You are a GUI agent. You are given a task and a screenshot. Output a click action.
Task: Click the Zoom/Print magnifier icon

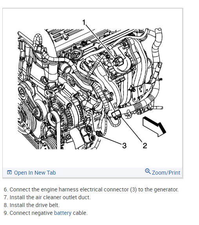click(148, 171)
